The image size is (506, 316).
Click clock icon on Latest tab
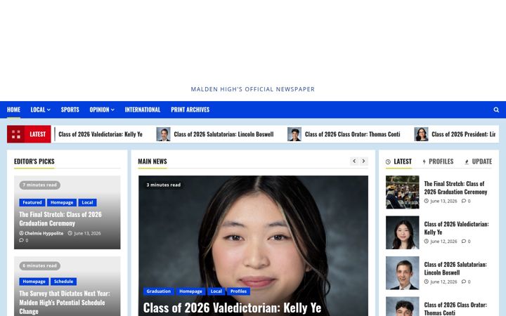(x=388, y=162)
